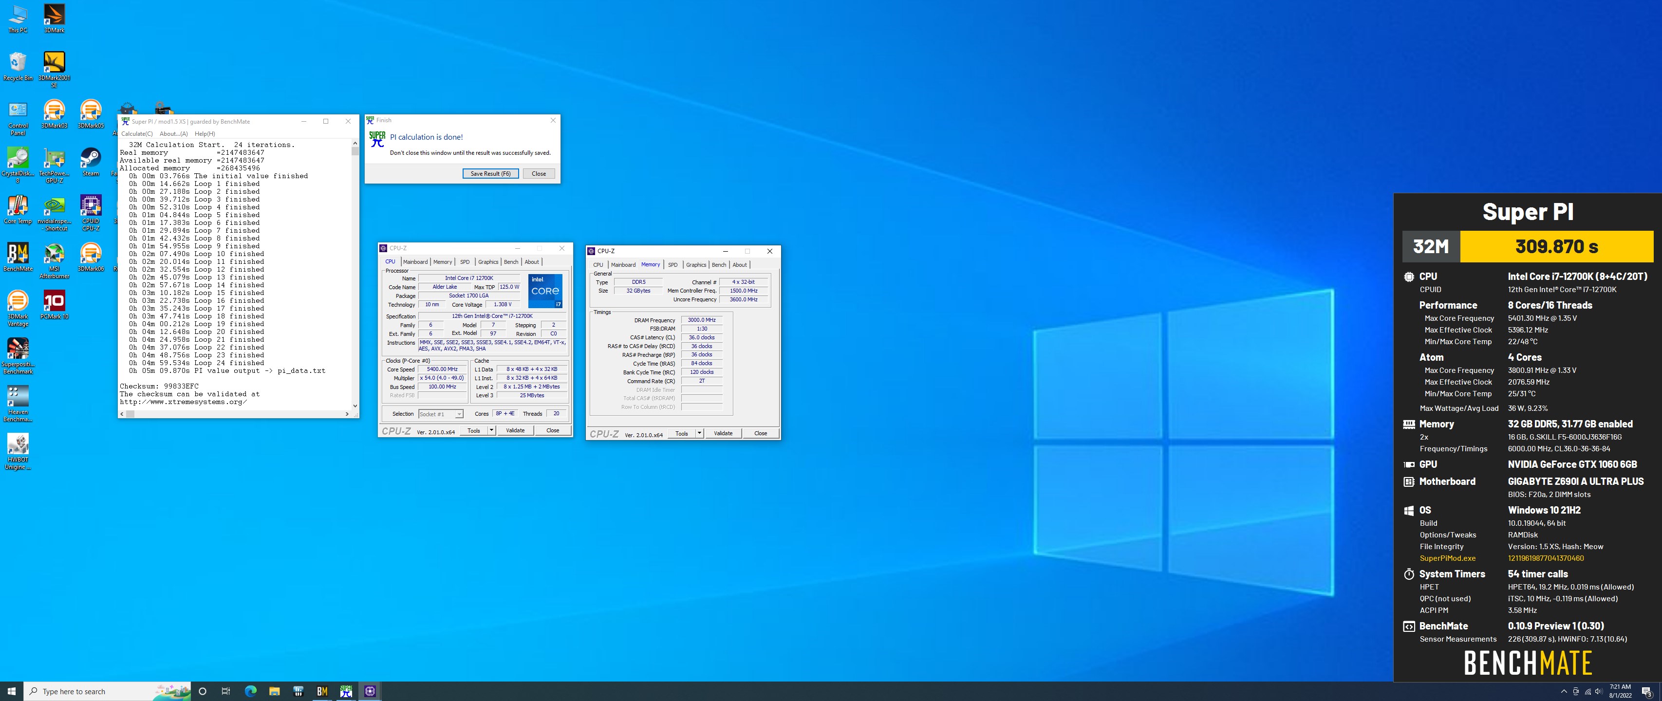
Task: Click Close button in right CPU-Z window
Action: click(761, 433)
